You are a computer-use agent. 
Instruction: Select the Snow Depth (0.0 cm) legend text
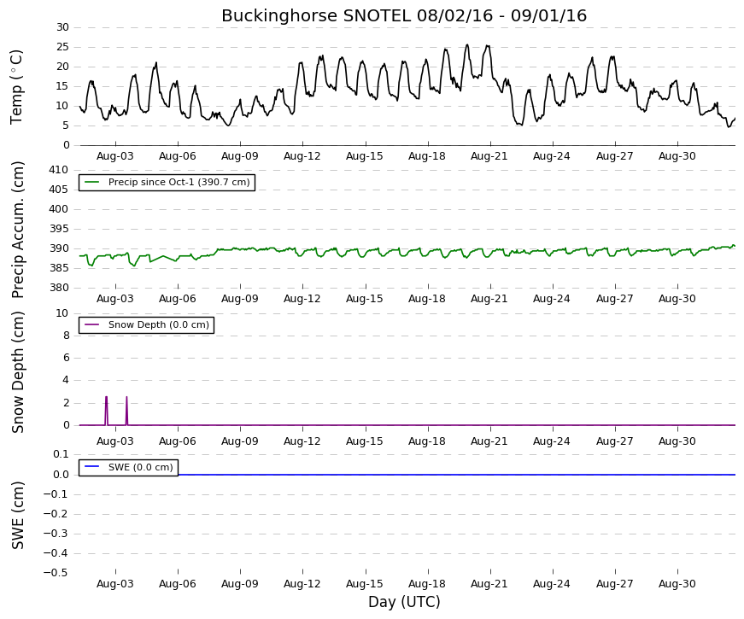[x=159, y=325]
